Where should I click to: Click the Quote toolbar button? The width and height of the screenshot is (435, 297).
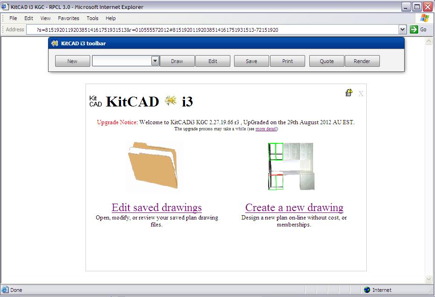(x=327, y=61)
